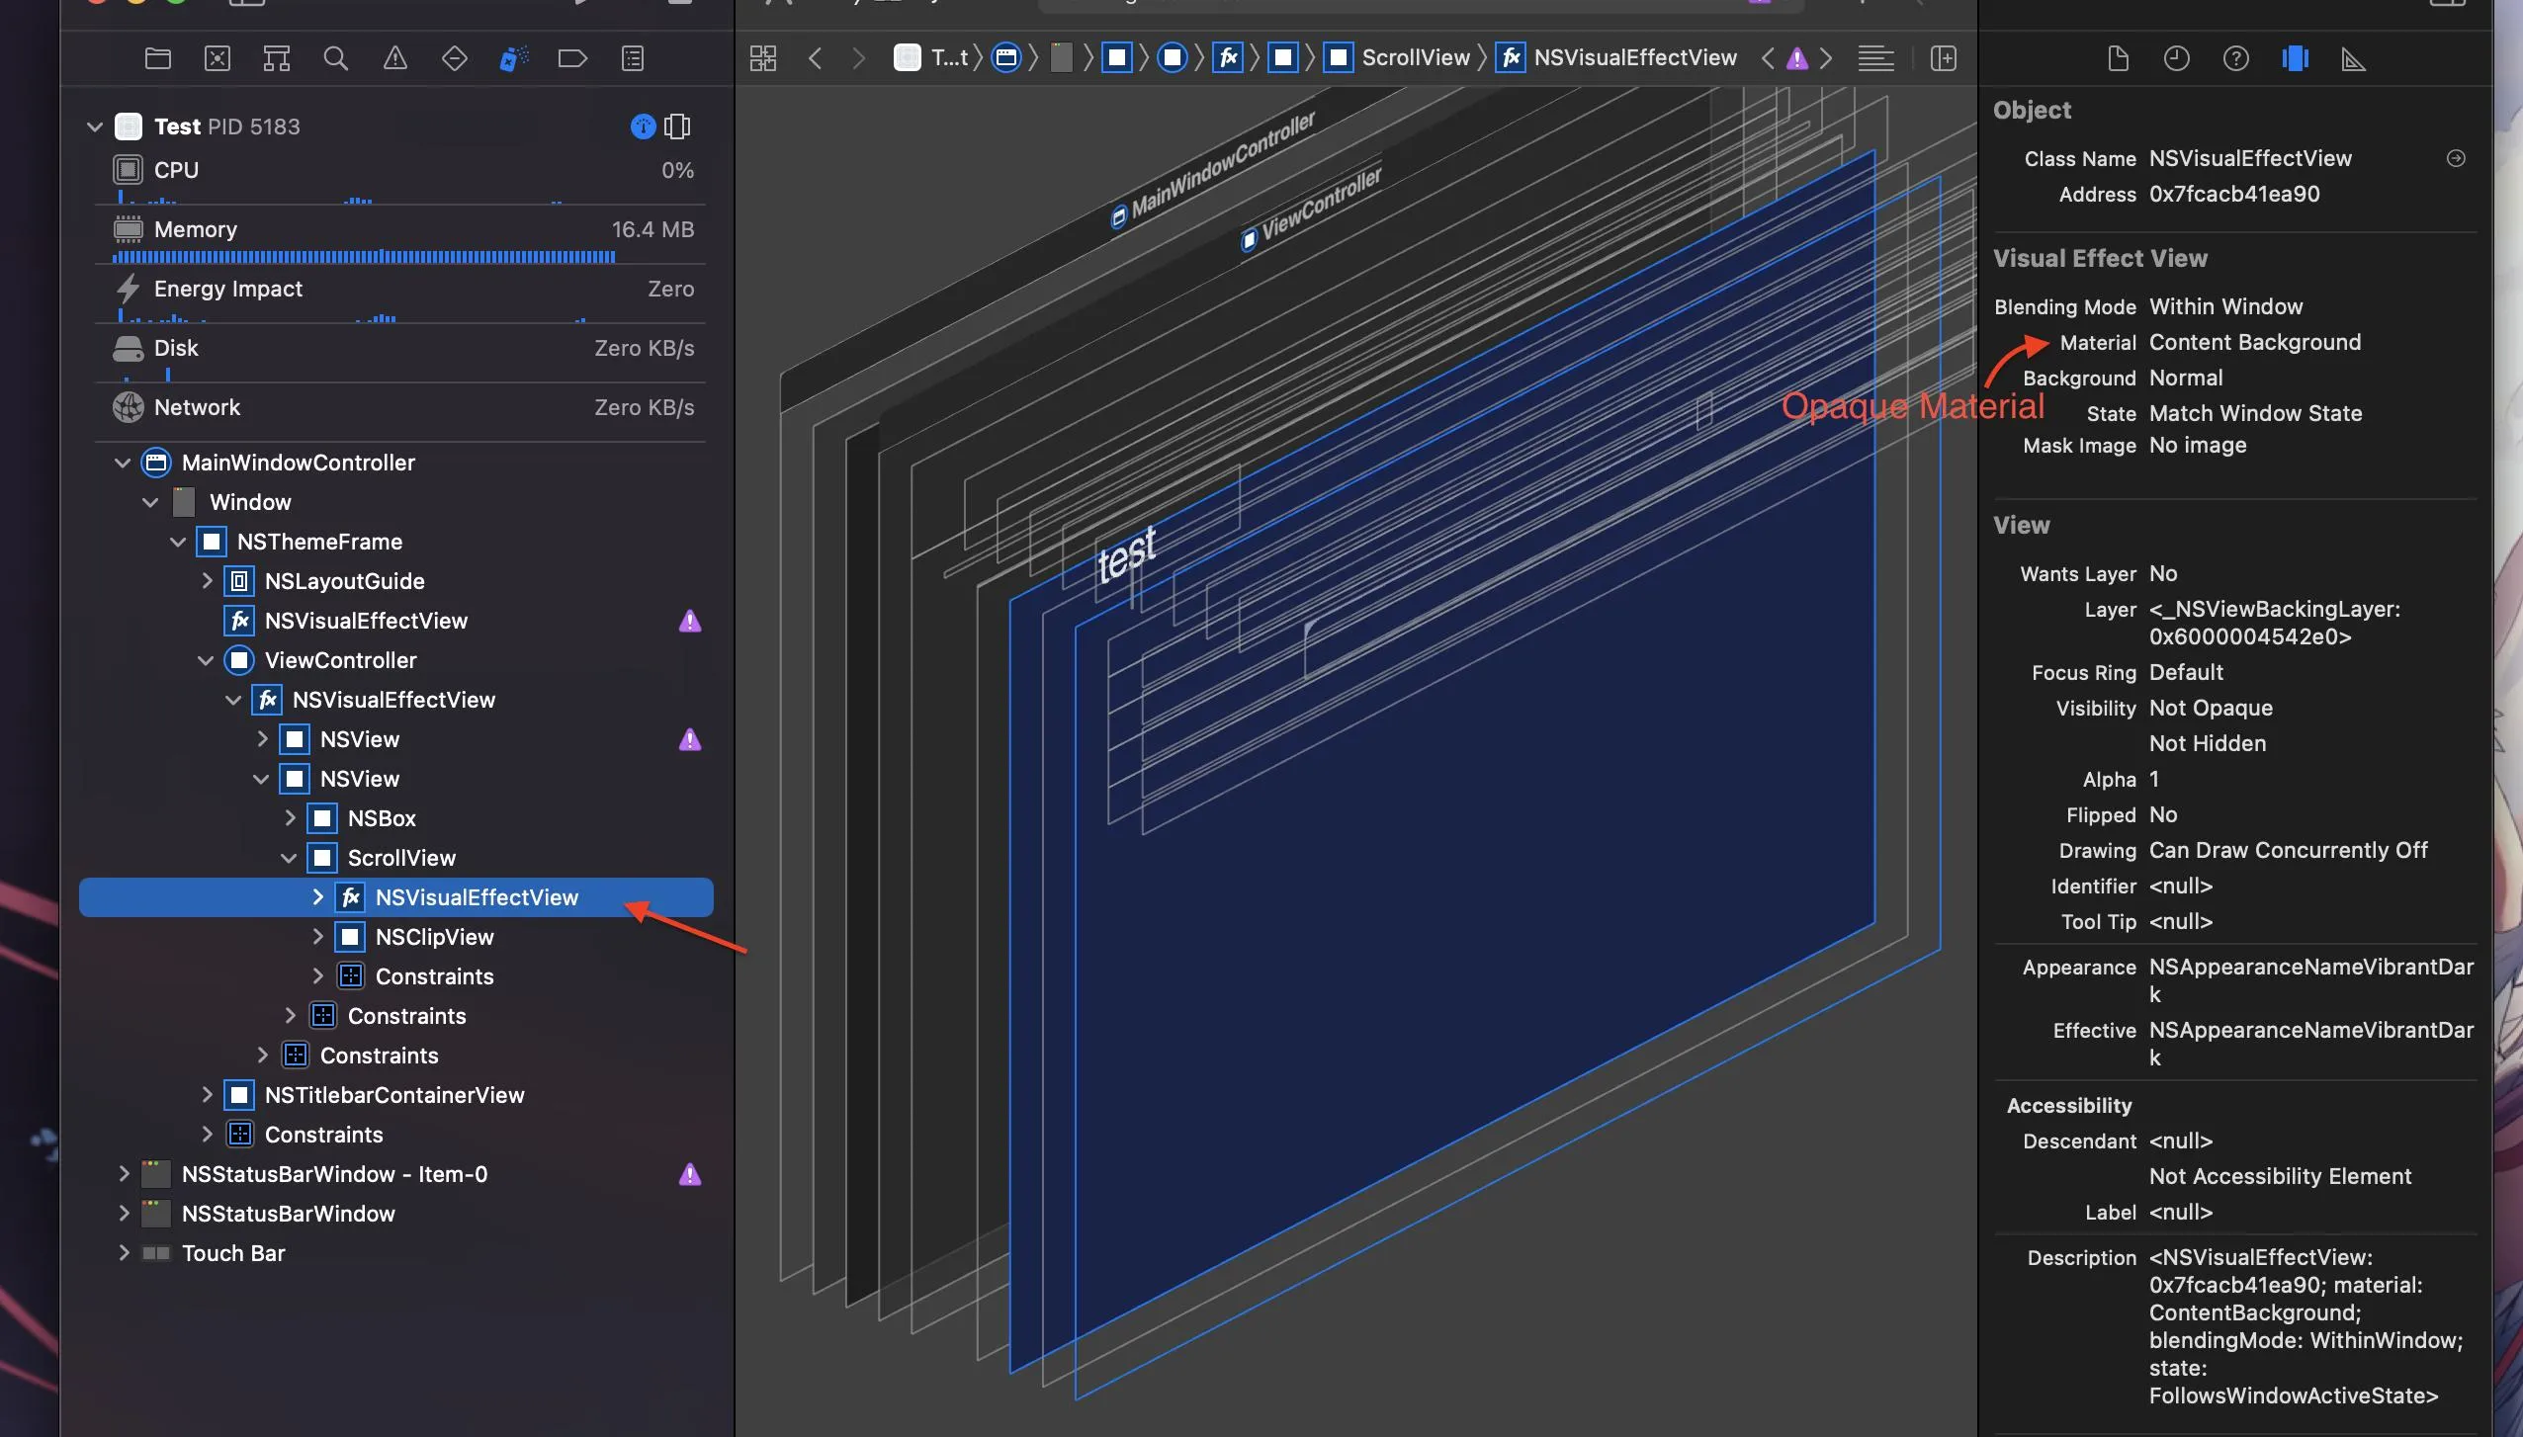The width and height of the screenshot is (2523, 1437).
Task: Show the Size inspector ruler icon
Action: click(x=2354, y=59)
